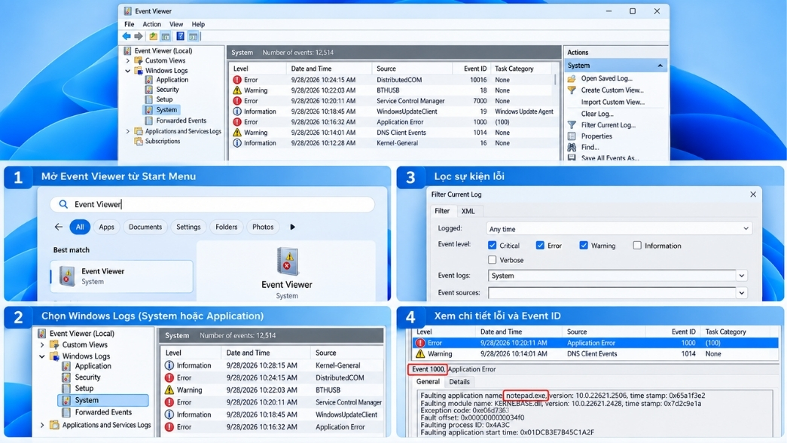Image resolution: width=787 pixels, height=443 pixels.
Task: Uncheck the Error event level checkbox
Action: (540, 245)
